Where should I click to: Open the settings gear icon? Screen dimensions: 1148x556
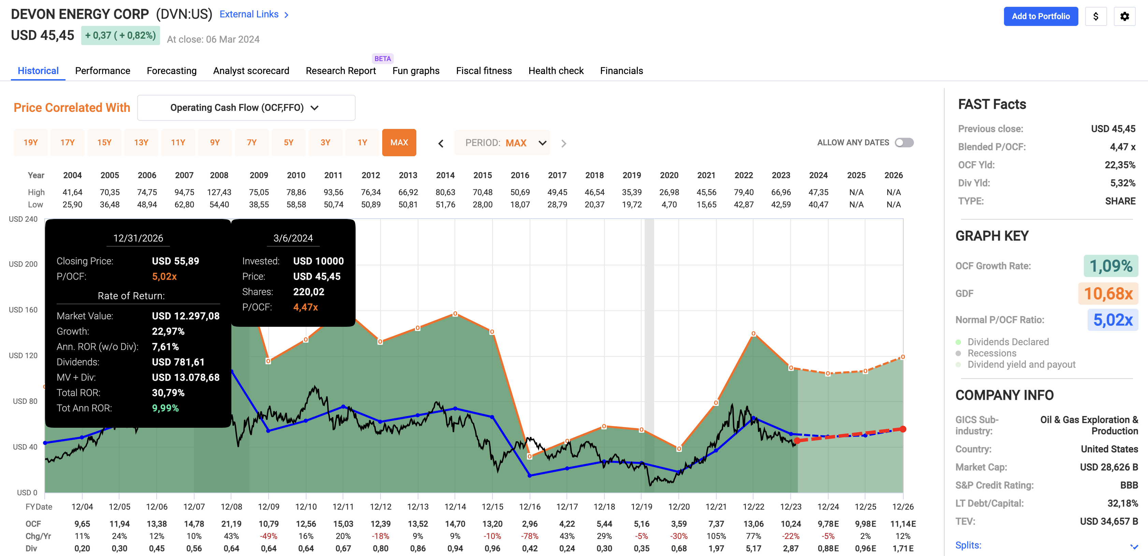click(1124, 16)
